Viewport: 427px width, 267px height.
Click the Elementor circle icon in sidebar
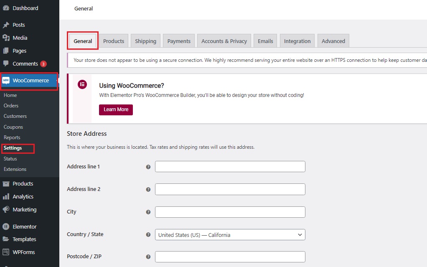pos(6,226)
